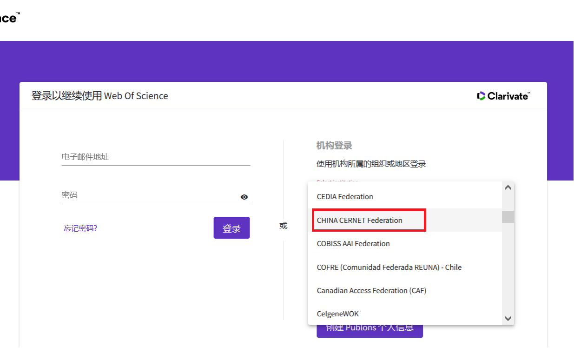This screenshot has height=348, width=574.
Task: Click the email address input field
Action: [x=156, y=157]
